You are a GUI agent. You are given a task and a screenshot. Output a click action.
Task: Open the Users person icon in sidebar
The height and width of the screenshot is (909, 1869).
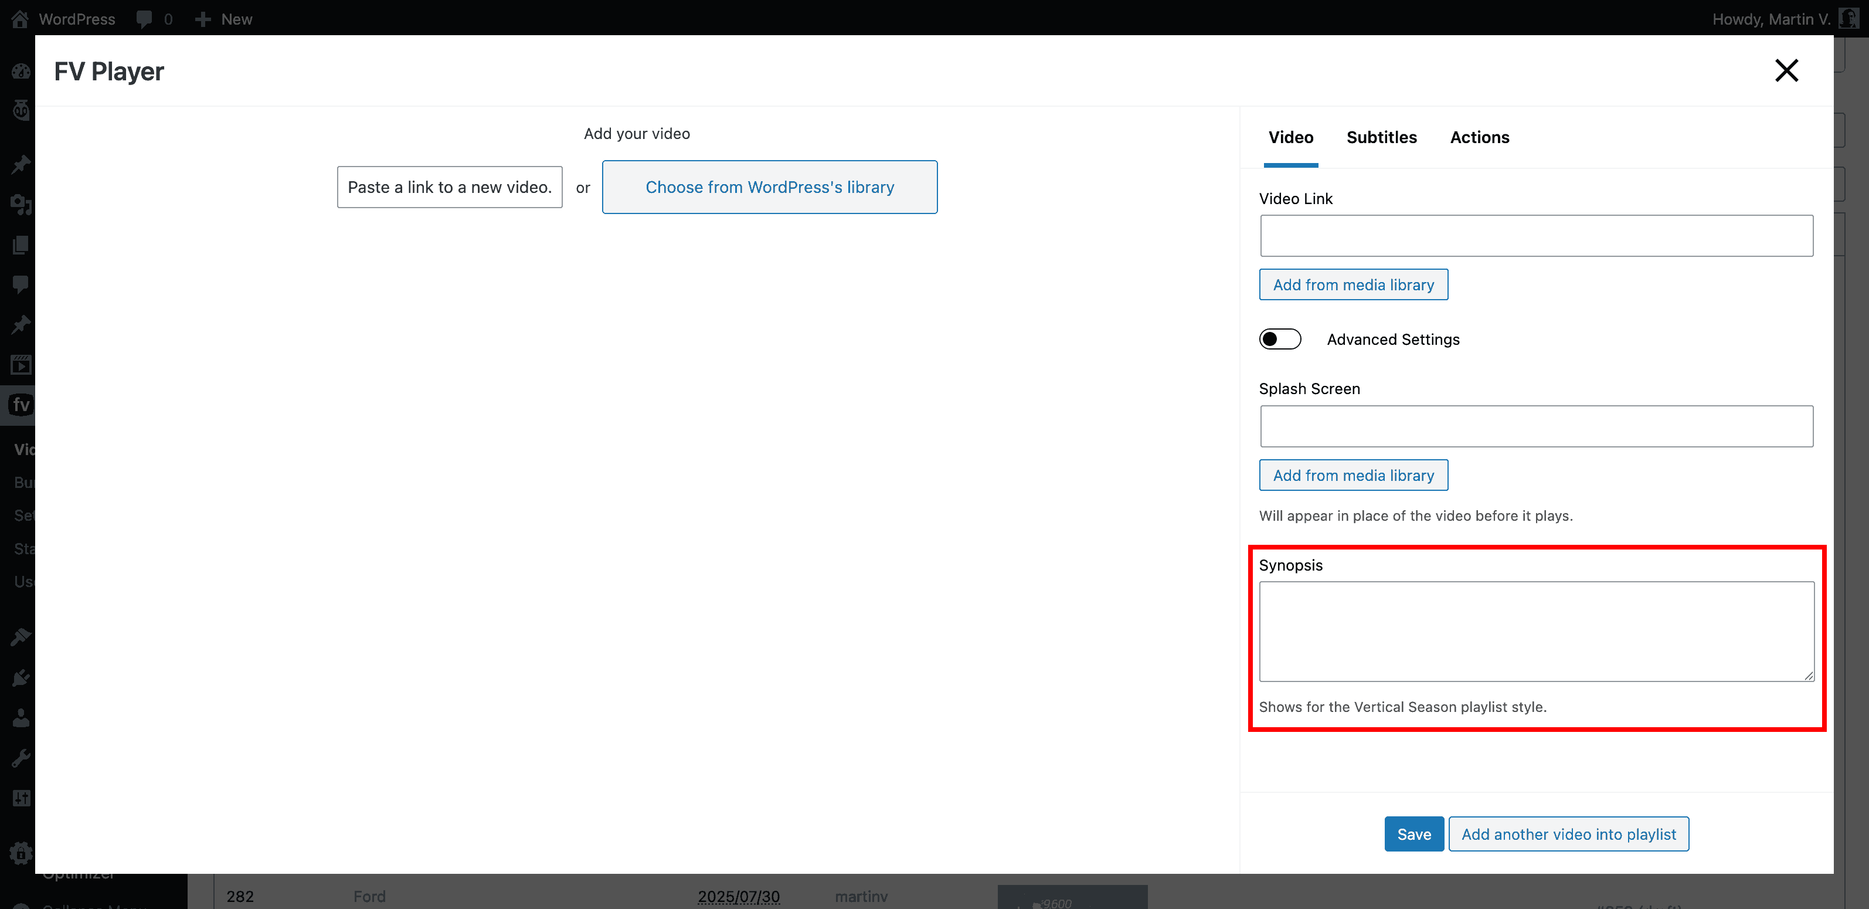tap(21, 718)
